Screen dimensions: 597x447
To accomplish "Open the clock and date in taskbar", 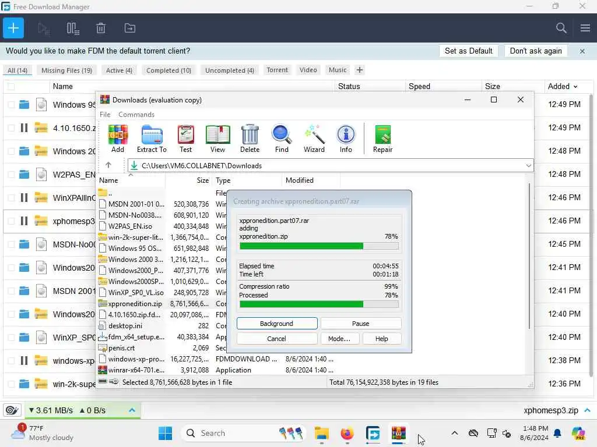I will (x=535, y=433).
